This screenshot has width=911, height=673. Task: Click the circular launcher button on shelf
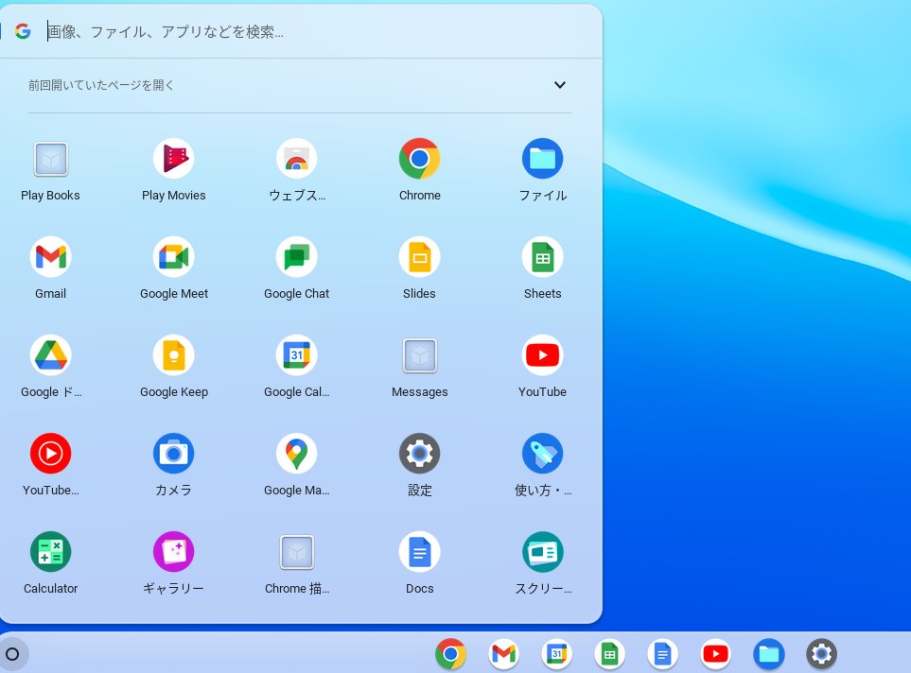tap(12, 654)
